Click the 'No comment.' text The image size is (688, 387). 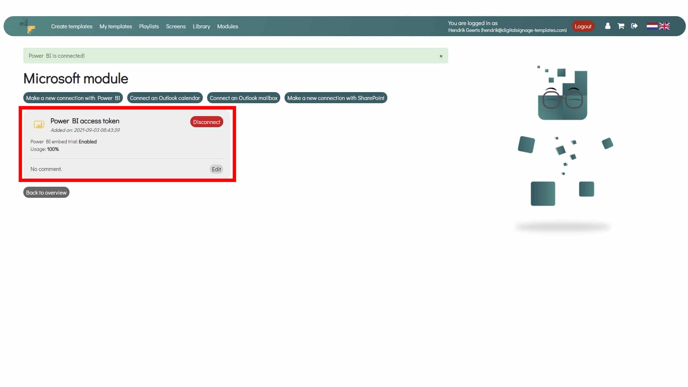[46, 169]
